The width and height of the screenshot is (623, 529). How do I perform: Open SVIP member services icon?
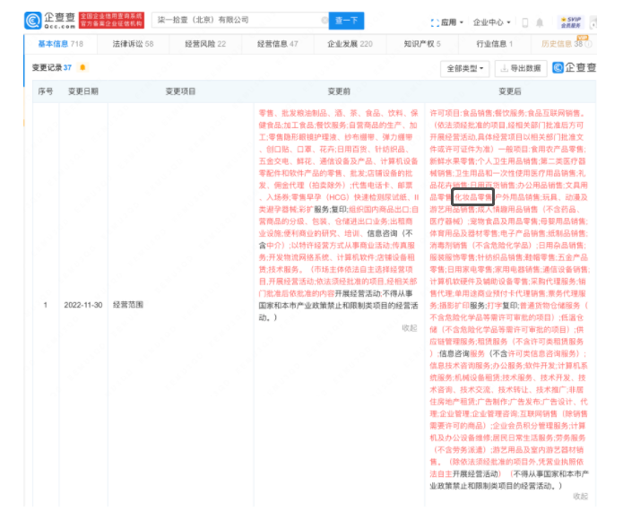coord(571,22)
